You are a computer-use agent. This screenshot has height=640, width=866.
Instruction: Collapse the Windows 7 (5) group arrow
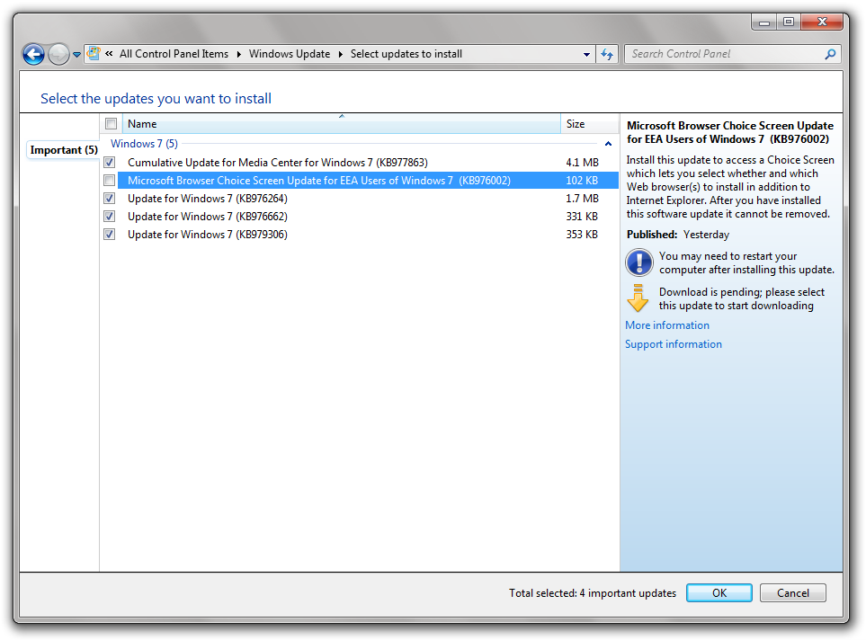coord(608,144)
